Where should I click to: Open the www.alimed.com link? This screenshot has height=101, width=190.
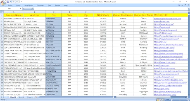[162, 21]
